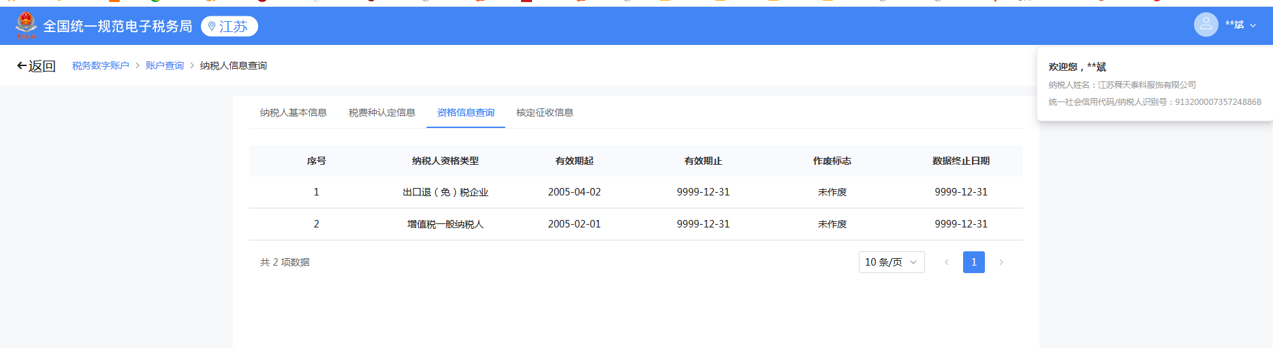The width and height of the screenshot is (1273, 348).
Task: Select the 资格信息查询 tab
Action: [465, 113]
